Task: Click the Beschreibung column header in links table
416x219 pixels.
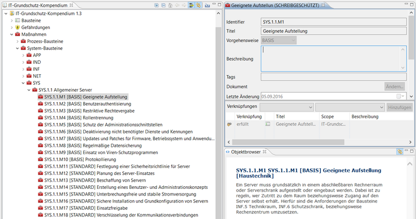Action: (381, 117)
